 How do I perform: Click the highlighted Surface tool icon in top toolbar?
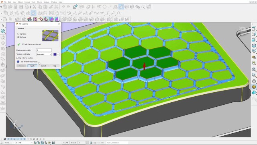pos(121,7)
